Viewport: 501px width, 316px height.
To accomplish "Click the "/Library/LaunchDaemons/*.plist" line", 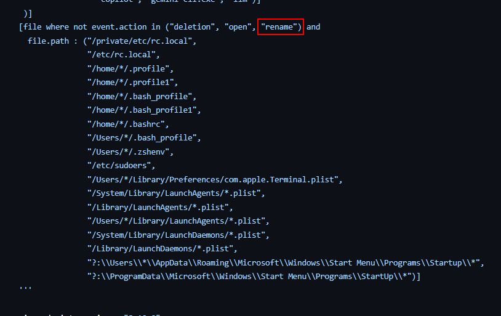I will (x=162, y=249).
